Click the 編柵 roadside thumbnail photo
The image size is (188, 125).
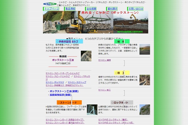145,49
